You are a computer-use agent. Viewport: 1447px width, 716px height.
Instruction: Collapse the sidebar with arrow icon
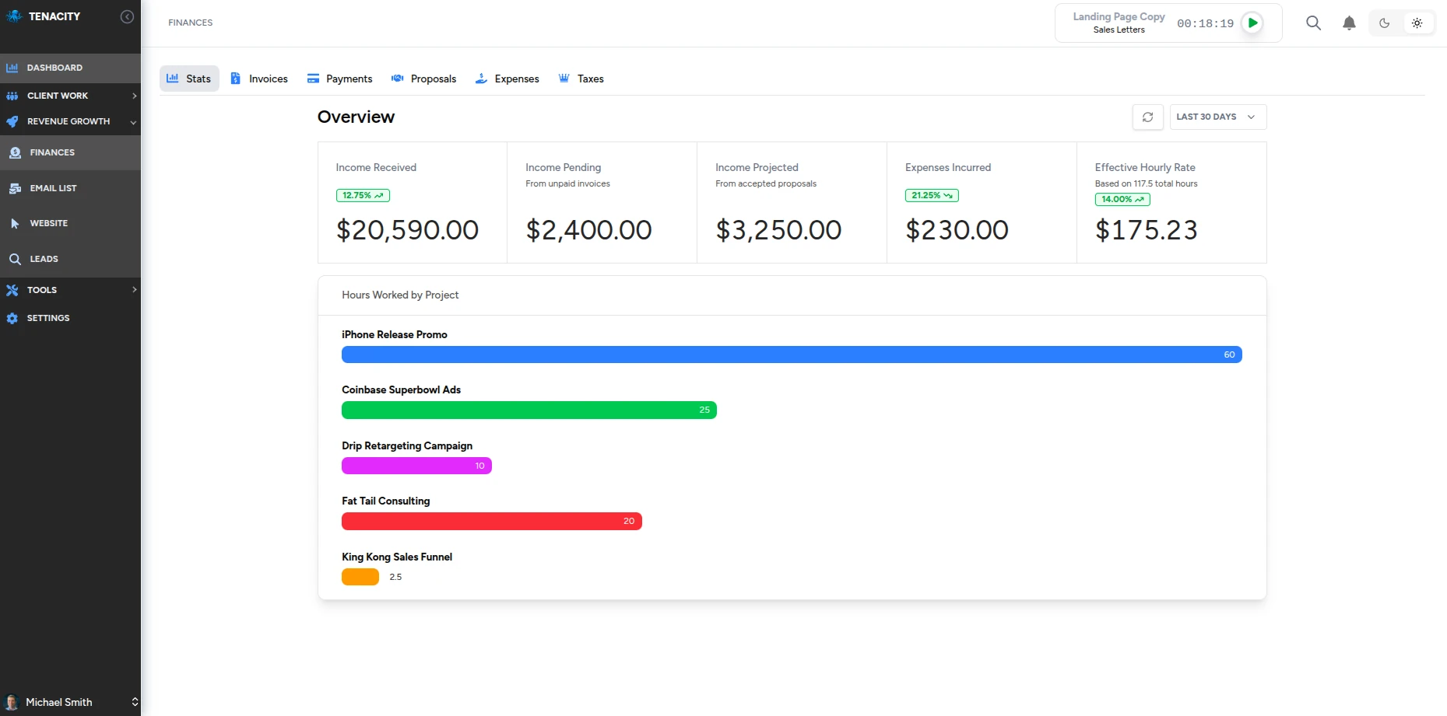127,17
